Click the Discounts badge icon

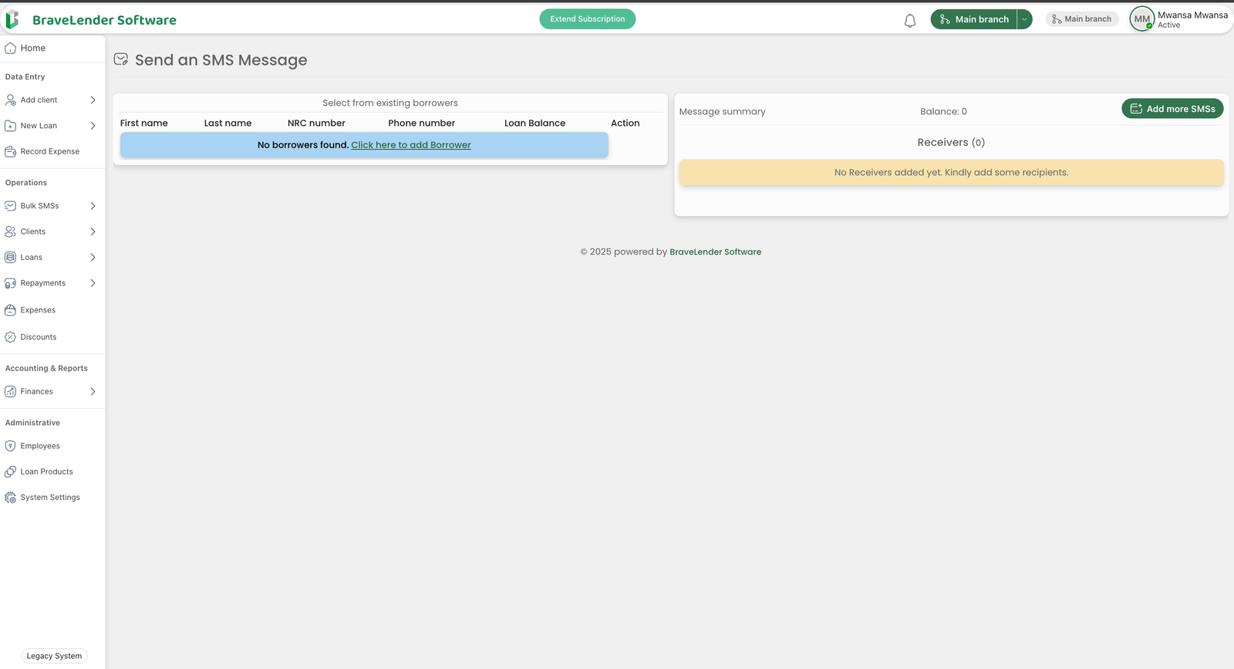[11, 337]
